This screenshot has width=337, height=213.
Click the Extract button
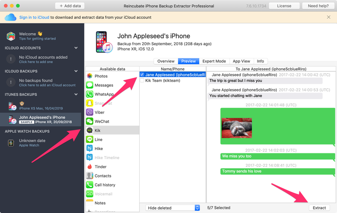319,208
